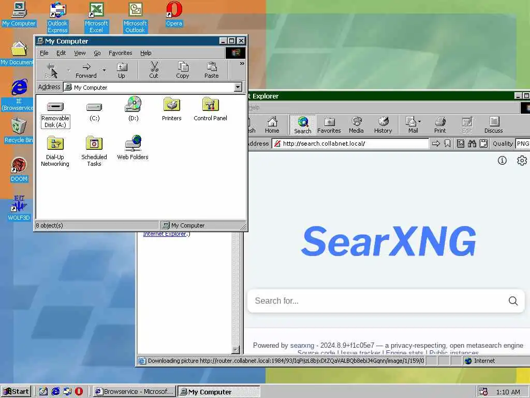The height and width of the screenshot is (398, 530).
Task: Click the '8 object(s)' status bar text
Action: (x=49, y=225)
